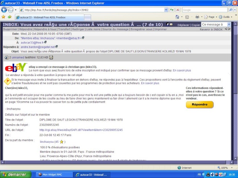Click the horizontal page scrollbar
238x178 pixels.
coord(115,162)
